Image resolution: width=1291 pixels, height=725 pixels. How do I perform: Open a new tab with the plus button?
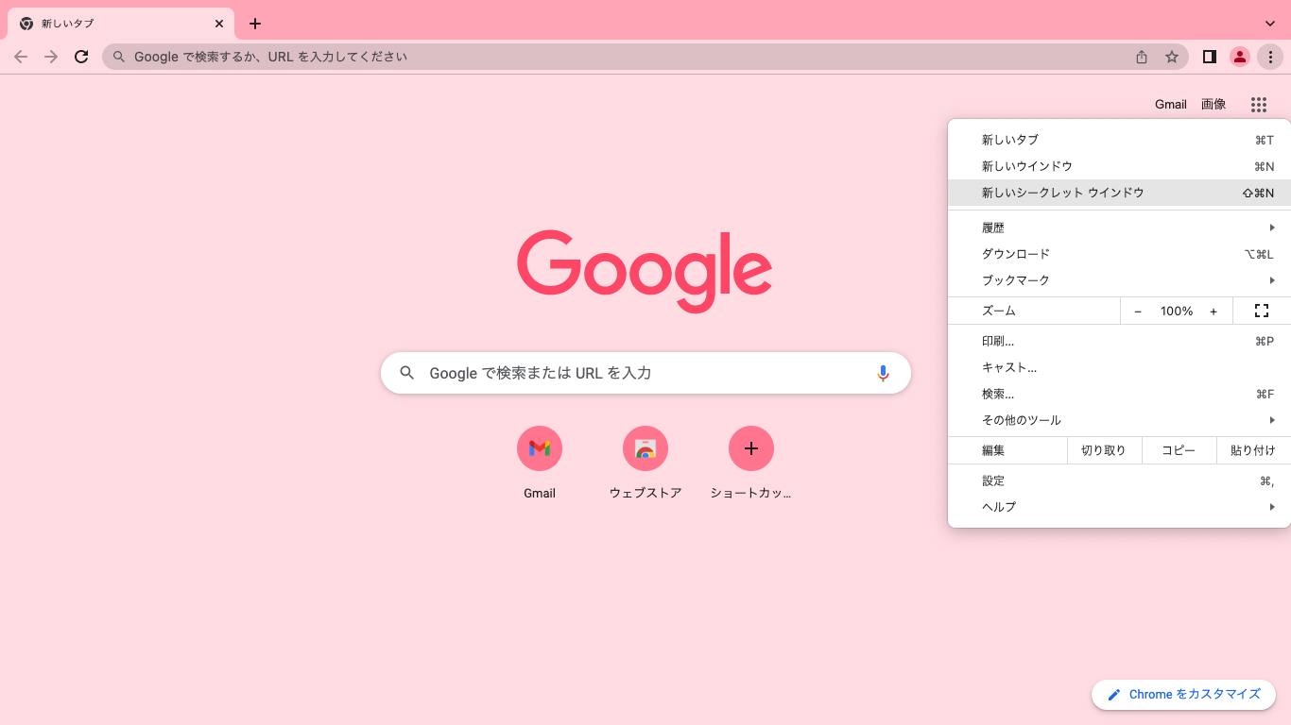click(x=255, y=24)
